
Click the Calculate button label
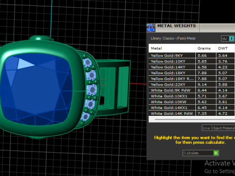[x=191, y=153]
